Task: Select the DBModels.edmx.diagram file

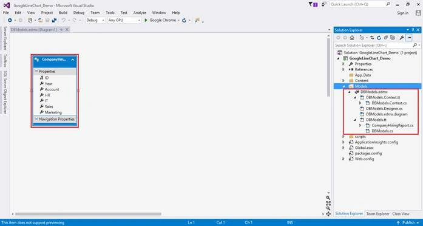Action: 387,114
